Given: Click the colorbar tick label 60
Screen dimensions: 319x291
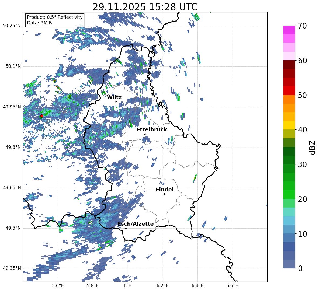Looking at the screenshot, I should pyautogui.click(x=302, y=61).
